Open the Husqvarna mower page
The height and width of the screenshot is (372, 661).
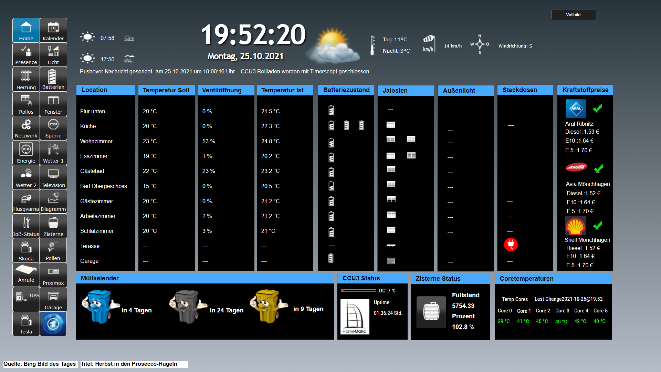click(x=26, y=201)
